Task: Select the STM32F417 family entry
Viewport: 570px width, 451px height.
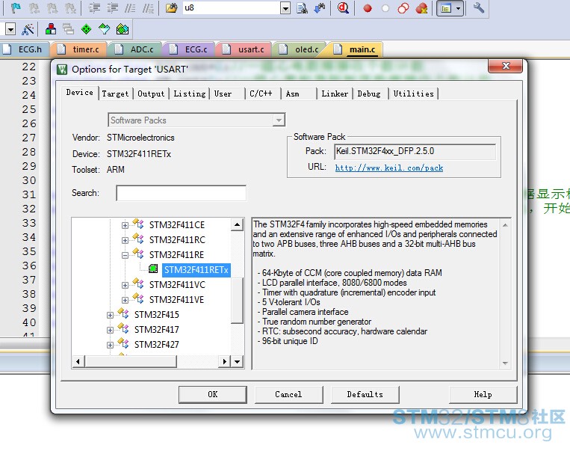Action: [x=157, y=330]
